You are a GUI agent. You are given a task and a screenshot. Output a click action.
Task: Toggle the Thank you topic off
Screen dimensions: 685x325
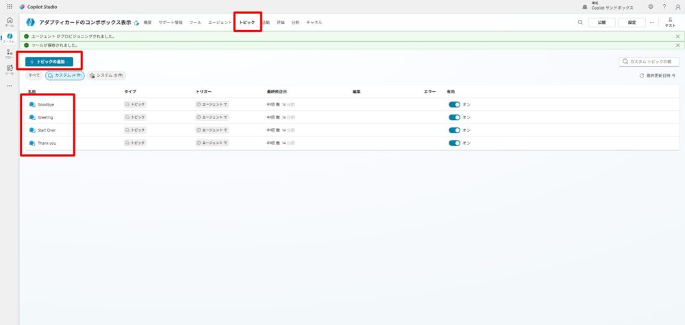pyautogui.click(x=454, y=143)
